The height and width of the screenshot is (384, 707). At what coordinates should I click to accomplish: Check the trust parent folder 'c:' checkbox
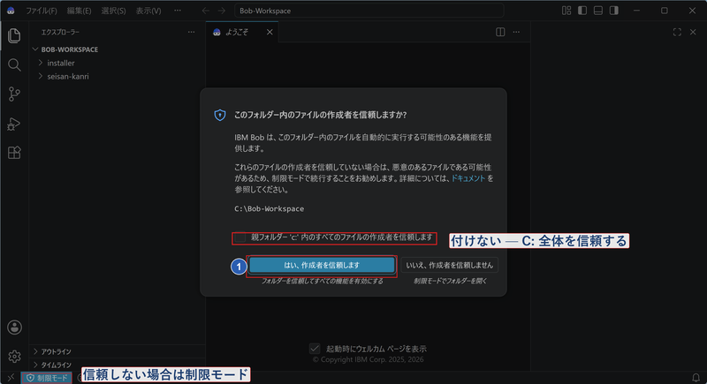point(239,237)
